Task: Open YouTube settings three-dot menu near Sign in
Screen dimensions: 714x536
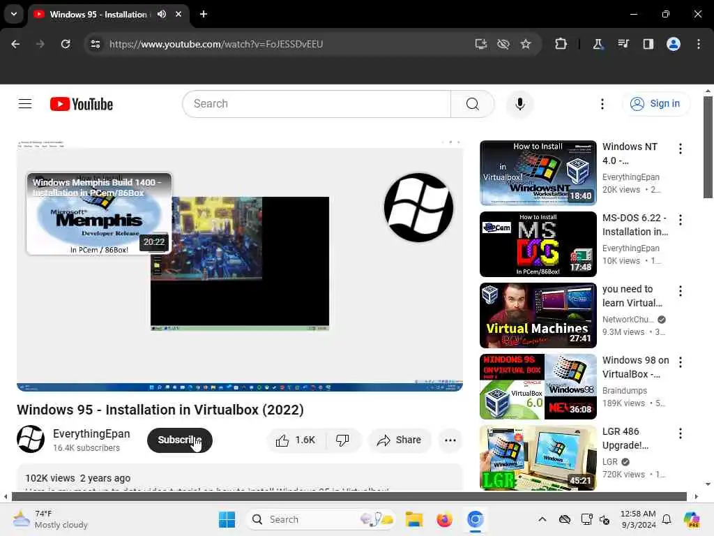Action: pos(602,104)
